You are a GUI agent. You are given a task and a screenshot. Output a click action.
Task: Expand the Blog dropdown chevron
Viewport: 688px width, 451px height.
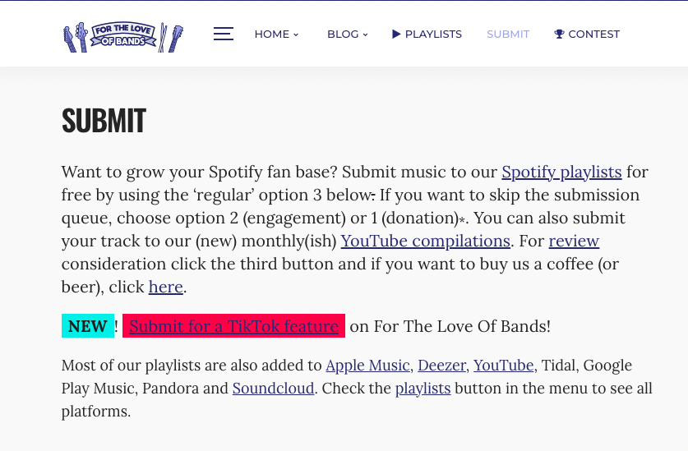click(x=365, y=35)
